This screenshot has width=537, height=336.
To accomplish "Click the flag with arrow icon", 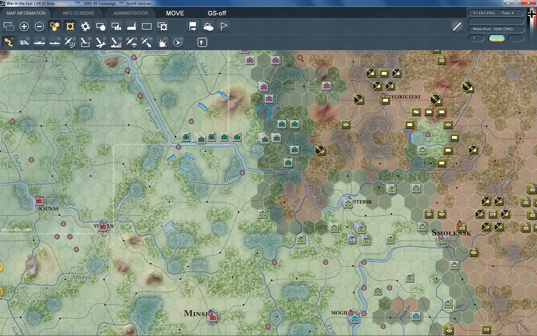I will click(193, 26).
